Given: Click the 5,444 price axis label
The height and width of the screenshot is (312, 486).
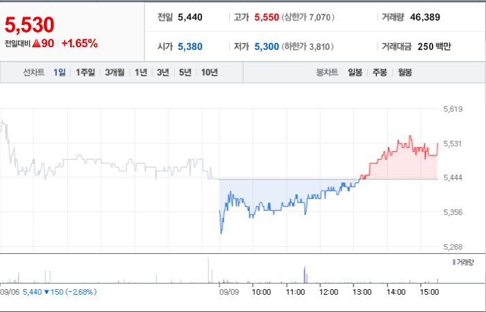Looking at the screenshot, I should tap(453, 177).
